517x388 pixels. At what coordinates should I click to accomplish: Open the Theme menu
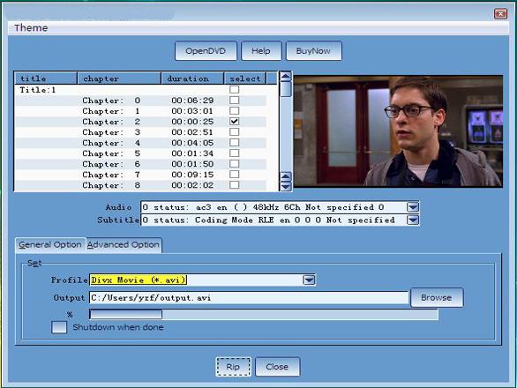(31, 27)
